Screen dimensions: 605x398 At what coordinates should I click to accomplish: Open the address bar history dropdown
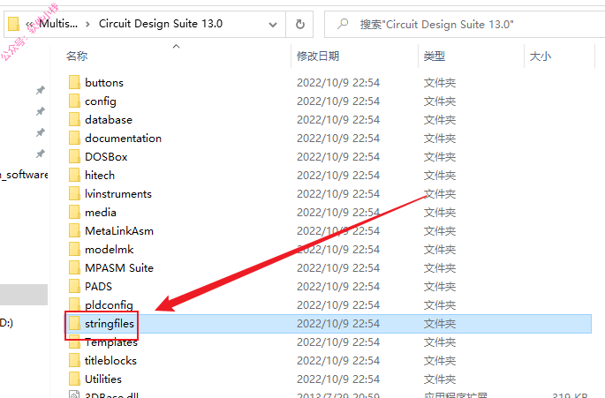pos(273,25)
